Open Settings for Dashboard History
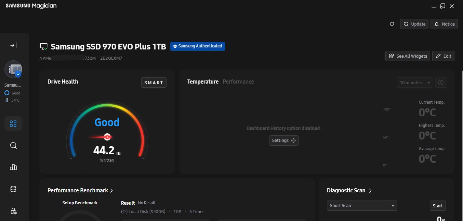 tap(284, 141)
